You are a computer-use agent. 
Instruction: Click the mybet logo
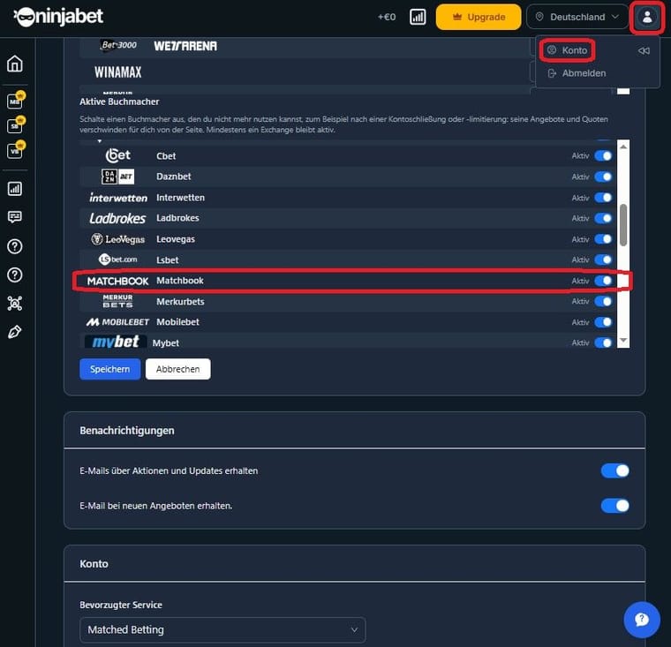pyautogui.click(x=116, y=342)
